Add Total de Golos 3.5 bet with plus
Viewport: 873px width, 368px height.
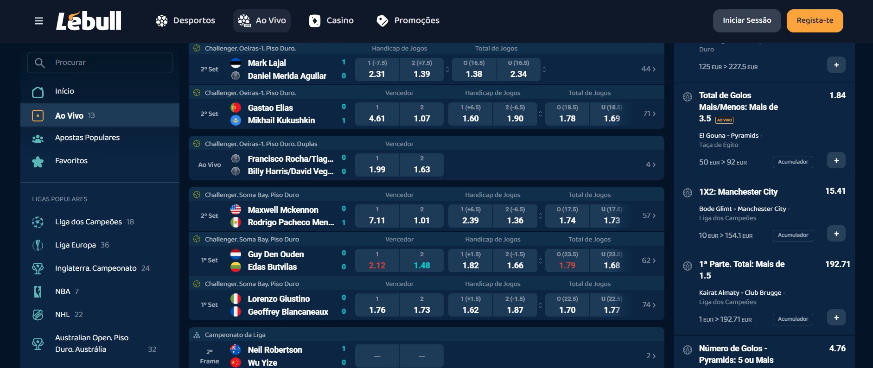[836, 160]
